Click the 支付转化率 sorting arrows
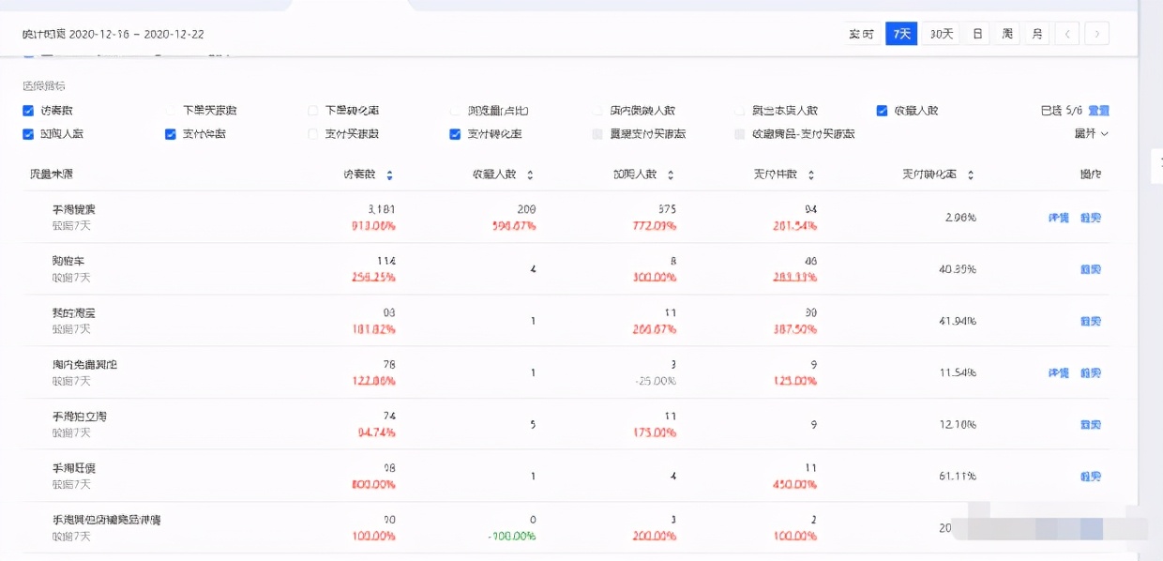1163x561 pixels. 971,175
